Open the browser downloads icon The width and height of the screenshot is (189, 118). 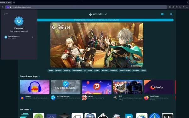tap(187, 7)
